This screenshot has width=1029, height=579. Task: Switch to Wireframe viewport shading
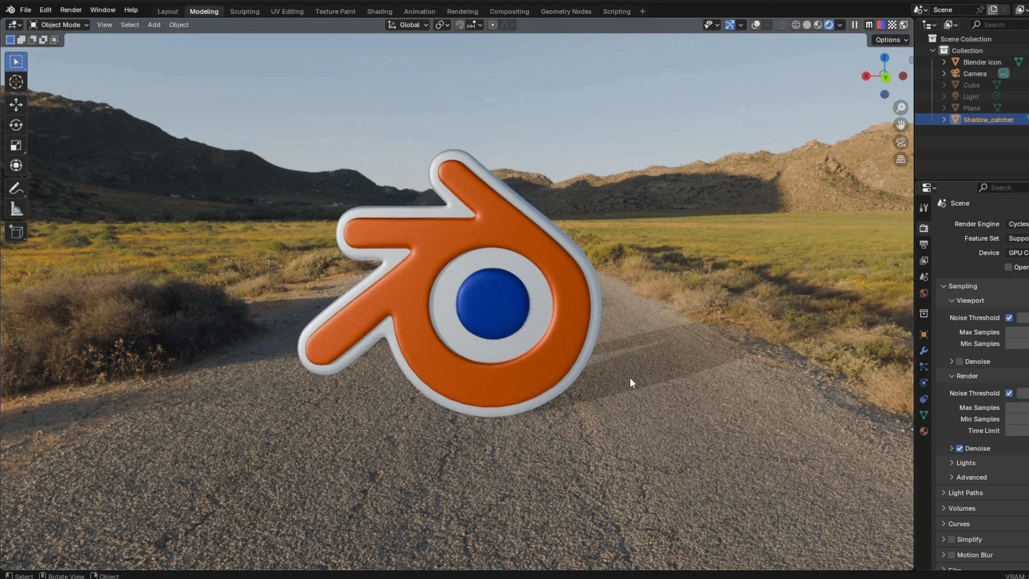(x=796, y=25)
